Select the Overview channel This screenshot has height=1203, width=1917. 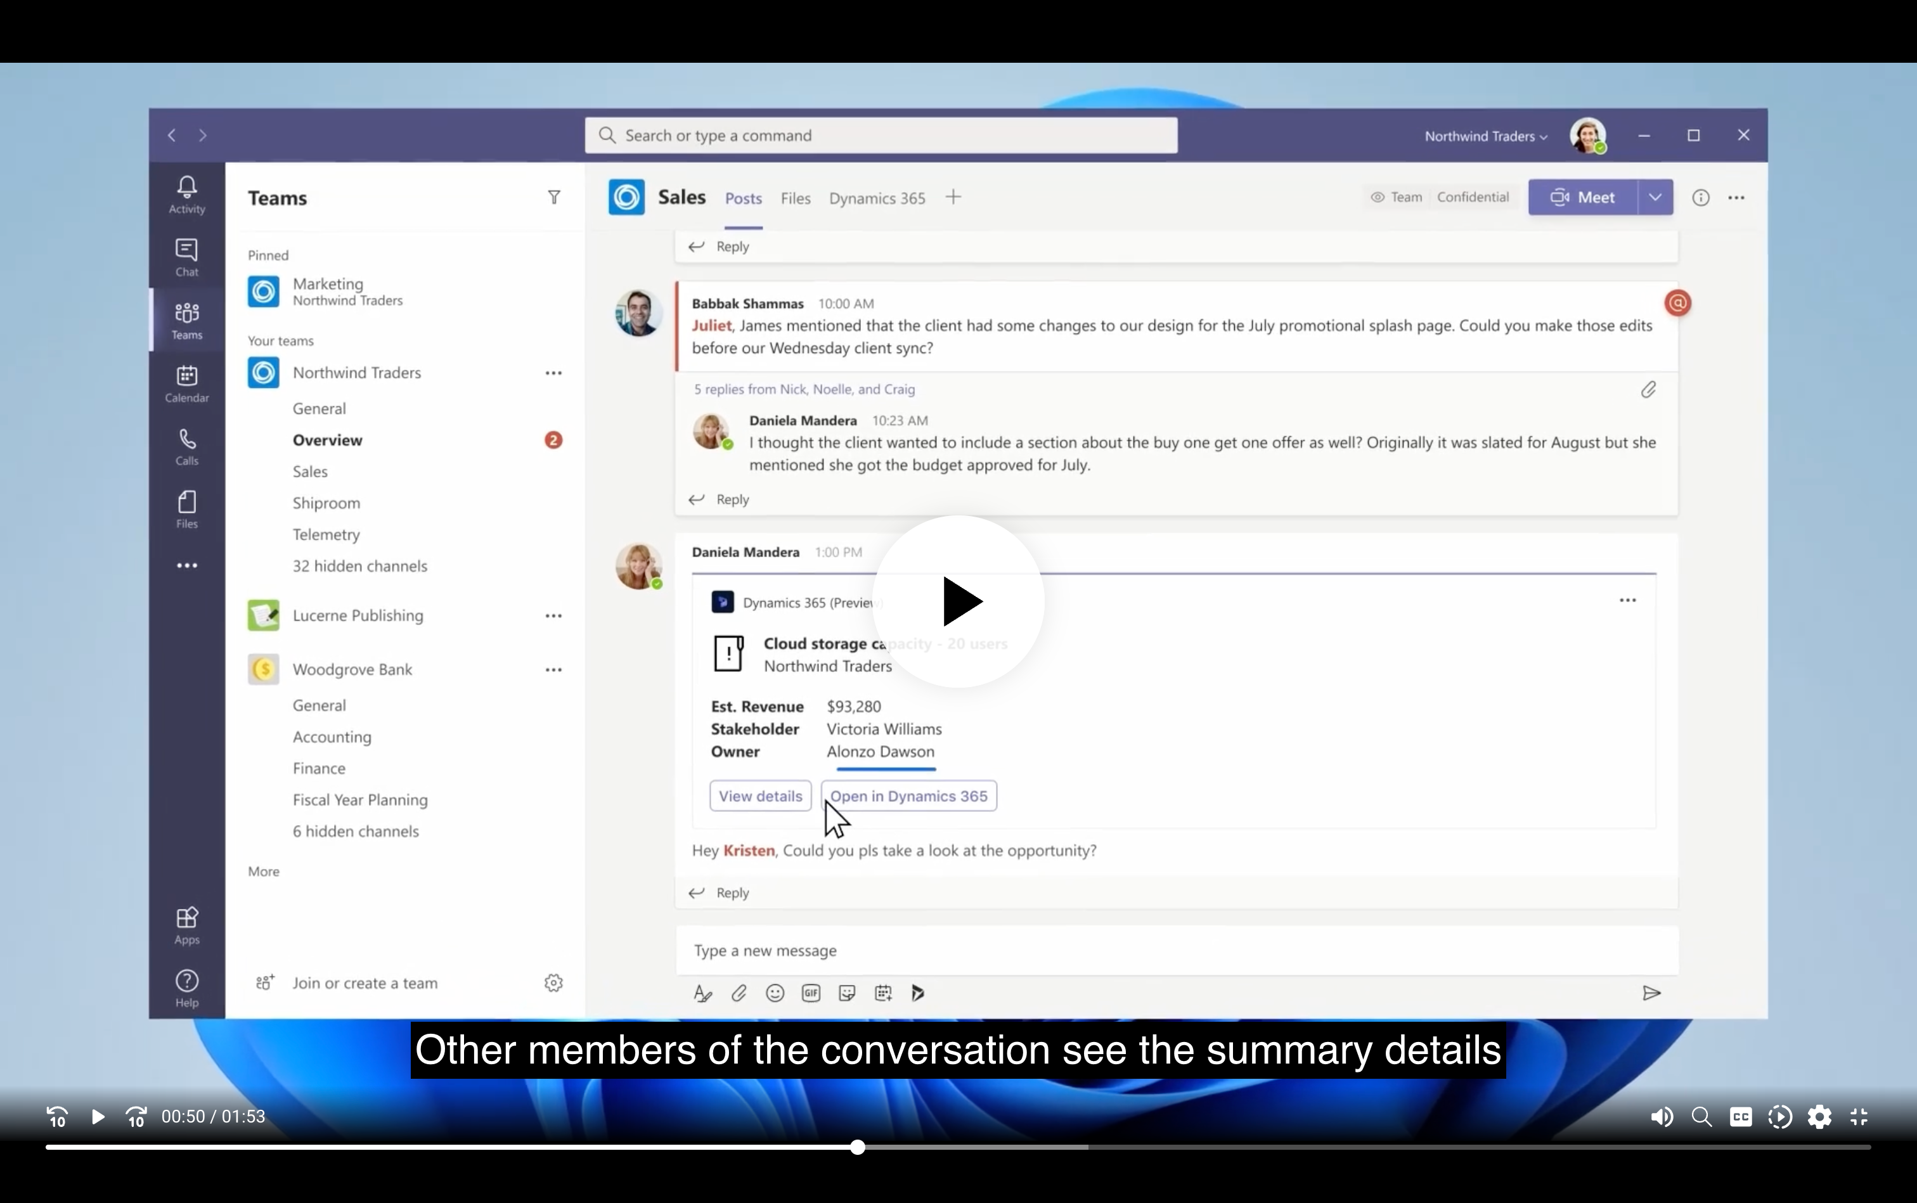click(327, 440)
